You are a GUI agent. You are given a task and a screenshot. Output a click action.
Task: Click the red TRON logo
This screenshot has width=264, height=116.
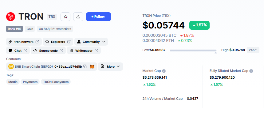pos(11,17)
